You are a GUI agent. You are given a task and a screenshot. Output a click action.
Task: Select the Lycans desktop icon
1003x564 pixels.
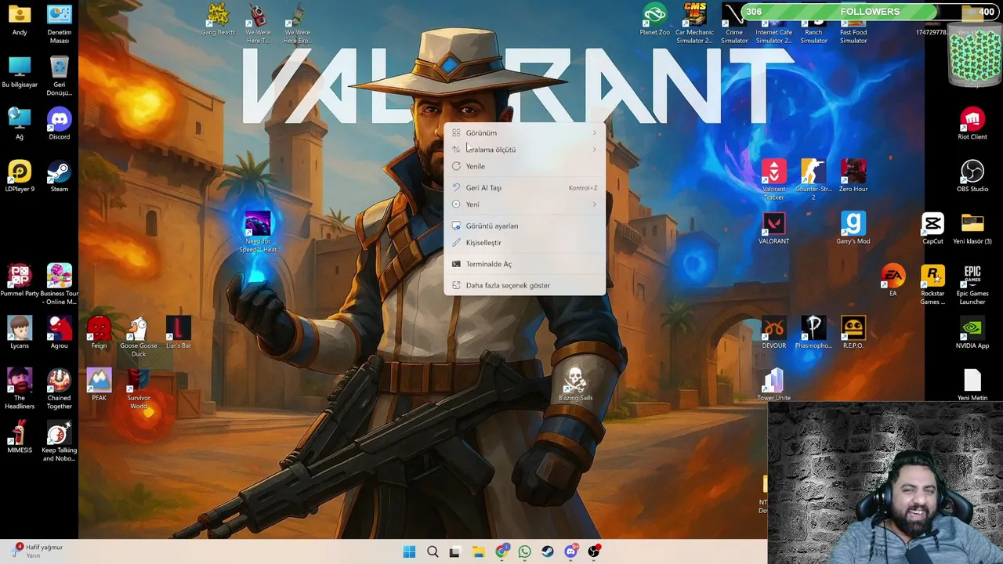(x=20, y=333)
